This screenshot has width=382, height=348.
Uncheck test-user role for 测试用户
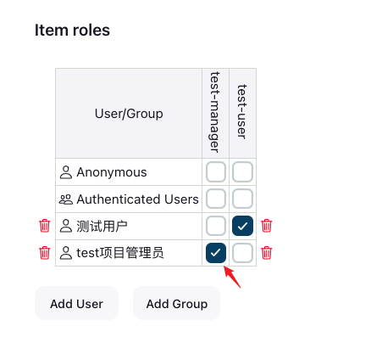coord(242,226)
